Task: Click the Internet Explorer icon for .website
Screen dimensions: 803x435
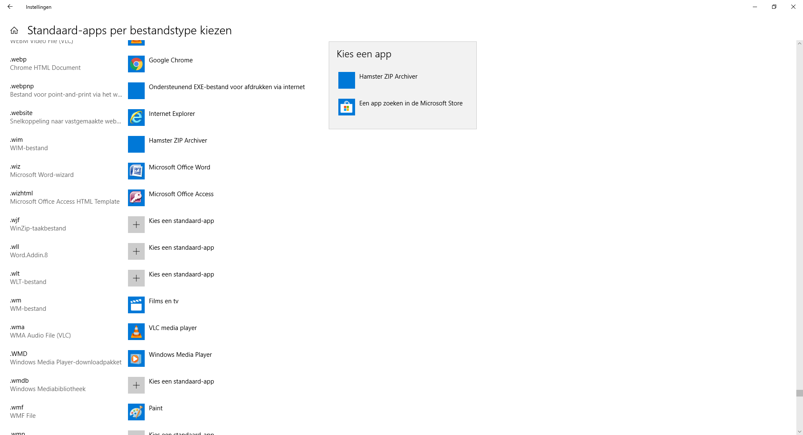Action: click(136, 118)
